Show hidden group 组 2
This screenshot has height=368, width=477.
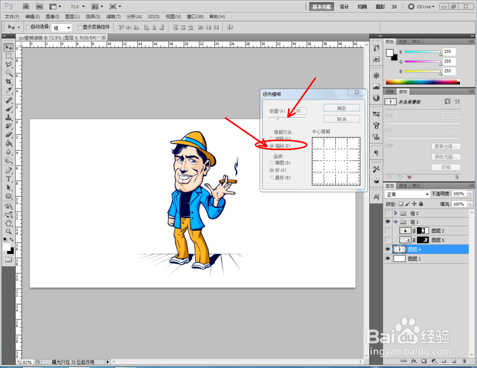(x=387, y=213)
